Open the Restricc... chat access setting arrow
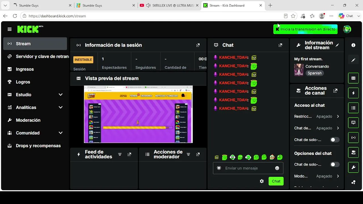 (338, 116)
